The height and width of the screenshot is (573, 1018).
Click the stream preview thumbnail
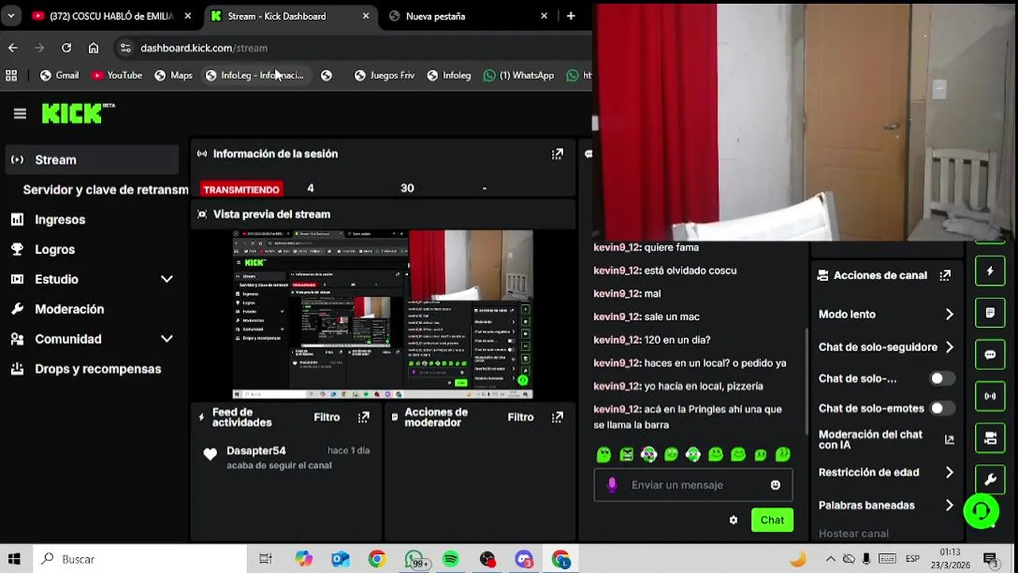tap(383, 314)
